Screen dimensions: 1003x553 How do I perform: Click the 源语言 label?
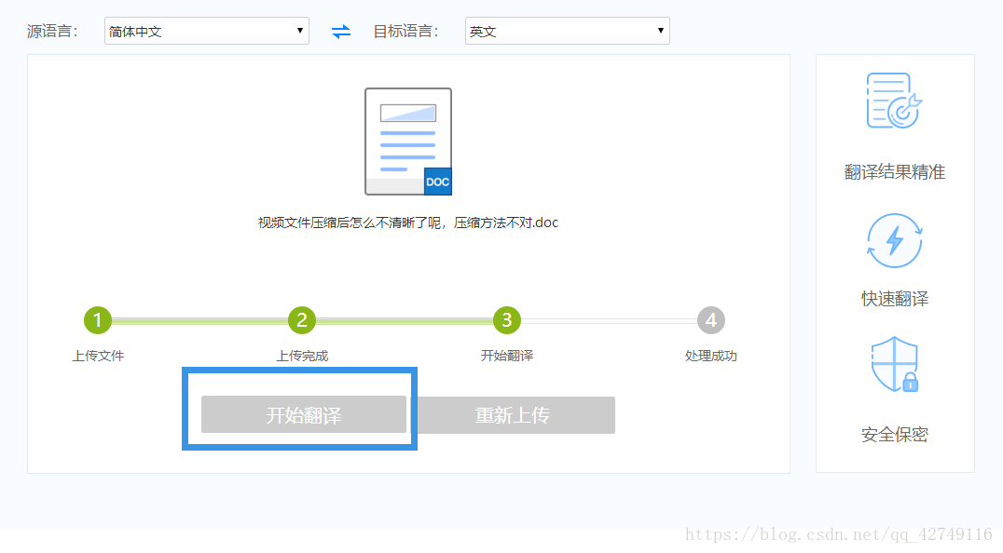[52, 32]
